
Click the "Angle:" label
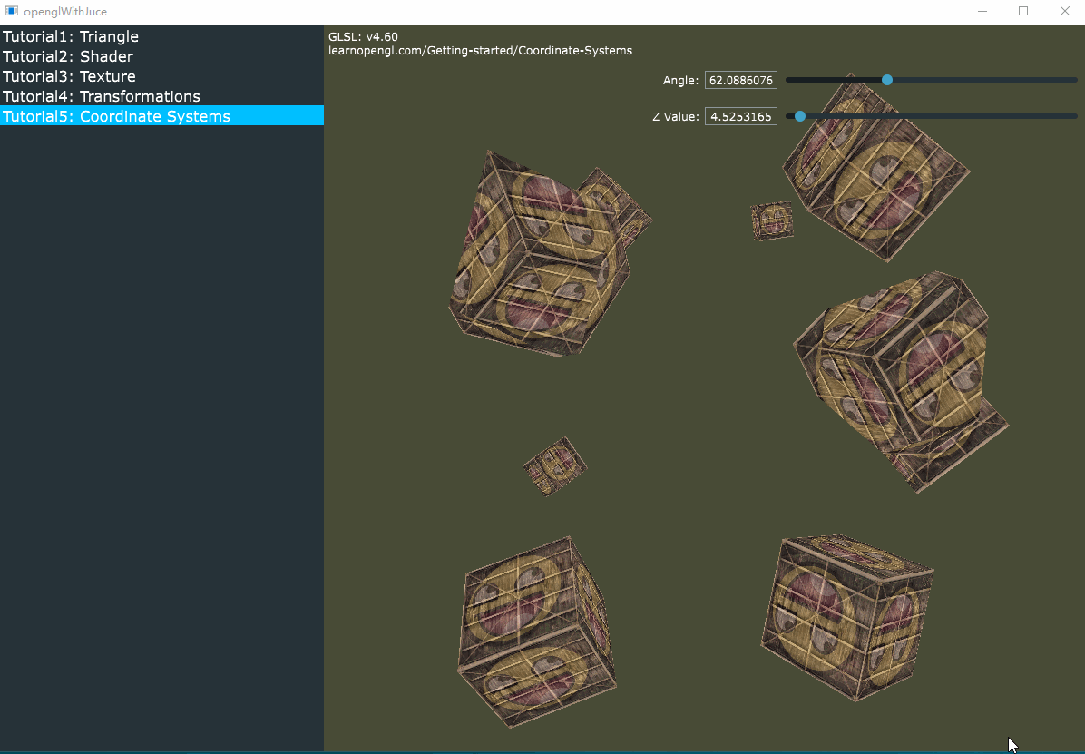coord(681,81)
